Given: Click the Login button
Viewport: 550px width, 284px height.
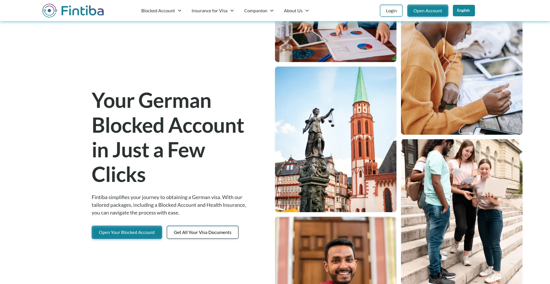Looking at the screenshot, I should pyautogui.click(x=391, y=11).
